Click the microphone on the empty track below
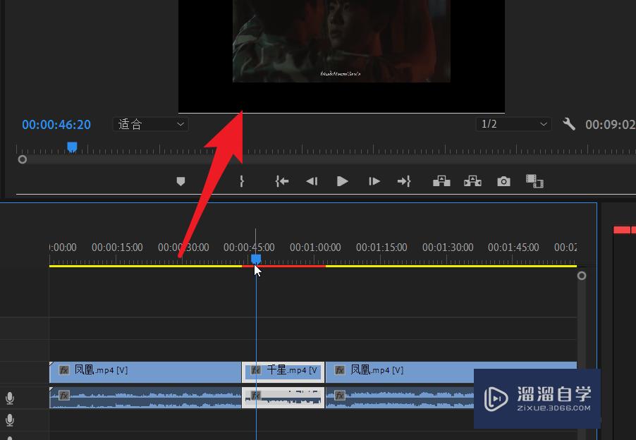Viewport: 636px width, 440px height. [x=10, y=420]
